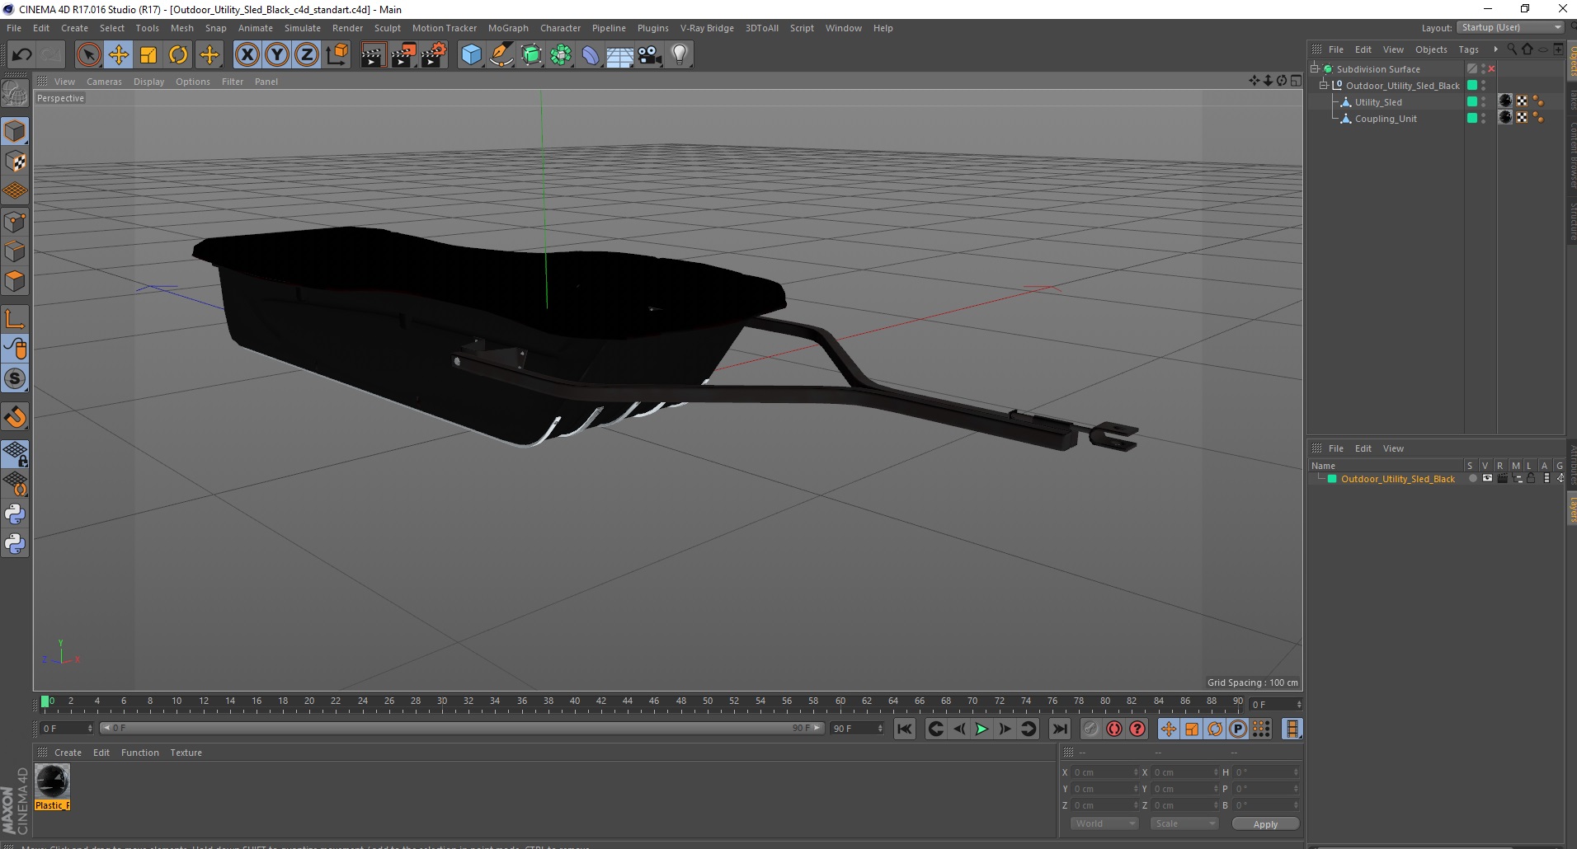Click Utility_Sled green layer color swatch

pyautogui.click(x=1471, y=102)
